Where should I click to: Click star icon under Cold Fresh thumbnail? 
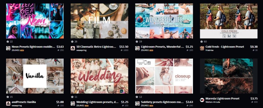(x=201, y=42)
